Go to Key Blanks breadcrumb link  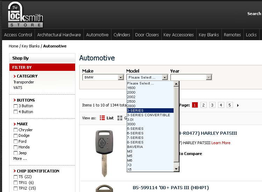(31, 46)
